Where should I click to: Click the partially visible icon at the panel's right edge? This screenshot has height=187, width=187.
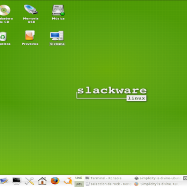pos(185,178)
